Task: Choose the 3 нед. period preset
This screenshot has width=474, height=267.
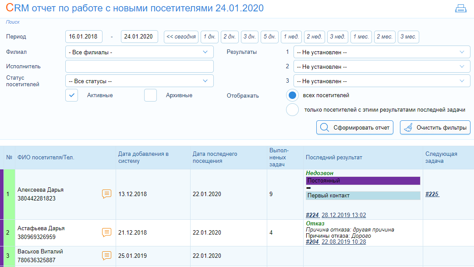Action: 338,37
